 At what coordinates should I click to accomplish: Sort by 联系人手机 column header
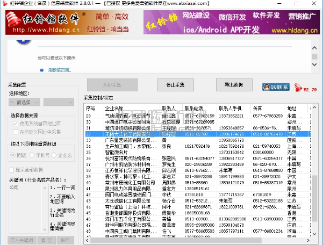(234, 109)
